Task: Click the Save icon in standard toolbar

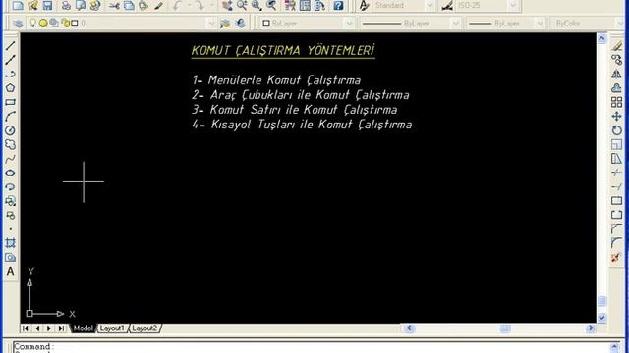Action: pyautogui.click(x=48, y=5)
